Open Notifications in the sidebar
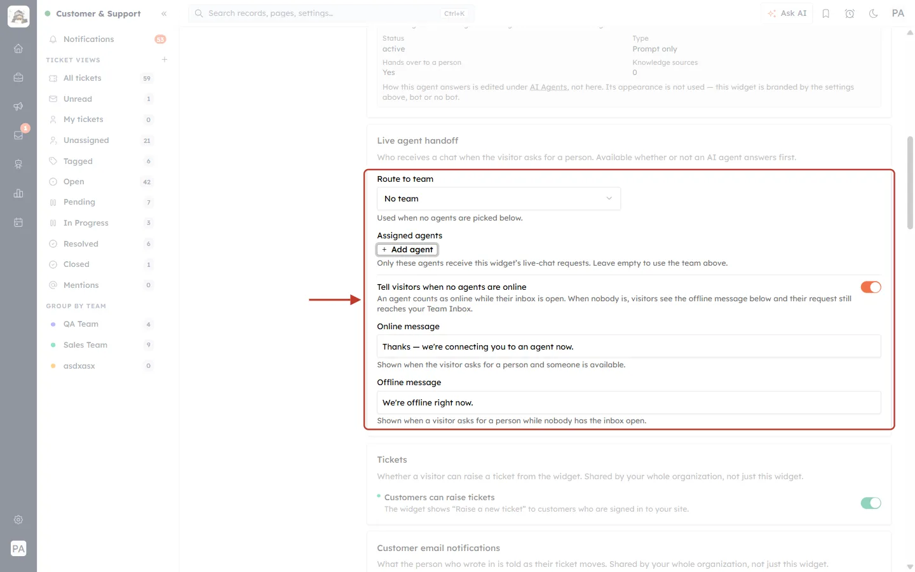Viewport: 915px width, 572px height. click(x=106, y=39)
